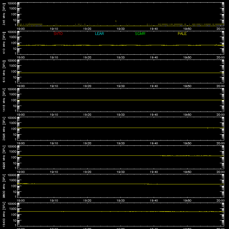
Task: Click the 100 tick label on 610 MHz axis
Action: pos(14,72)
